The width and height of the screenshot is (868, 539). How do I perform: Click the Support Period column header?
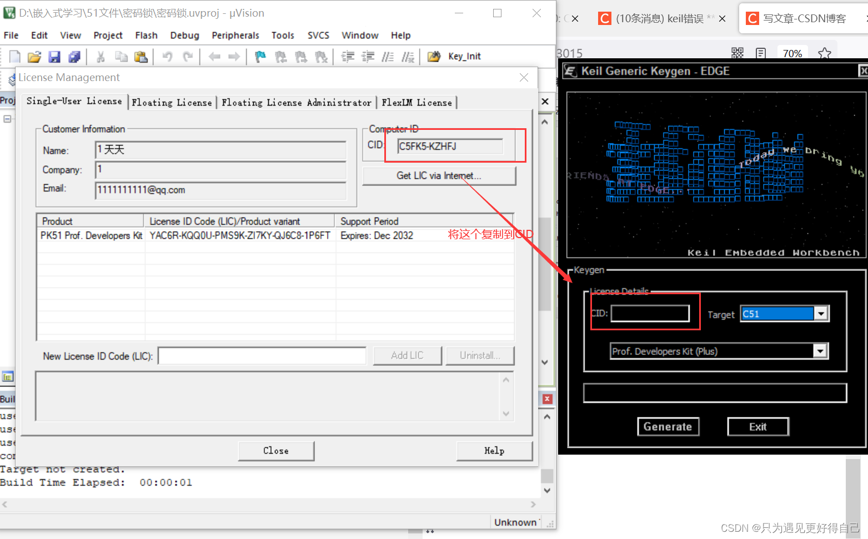pyautogui.click(x=424, y=221)
